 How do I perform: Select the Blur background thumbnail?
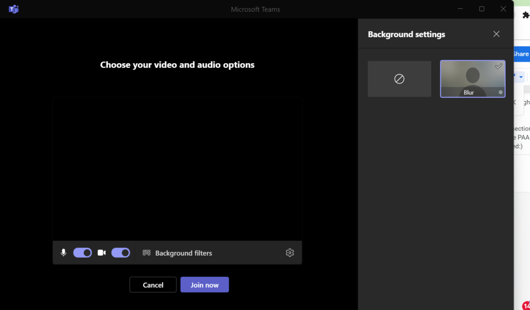click(x=473, y=79)
